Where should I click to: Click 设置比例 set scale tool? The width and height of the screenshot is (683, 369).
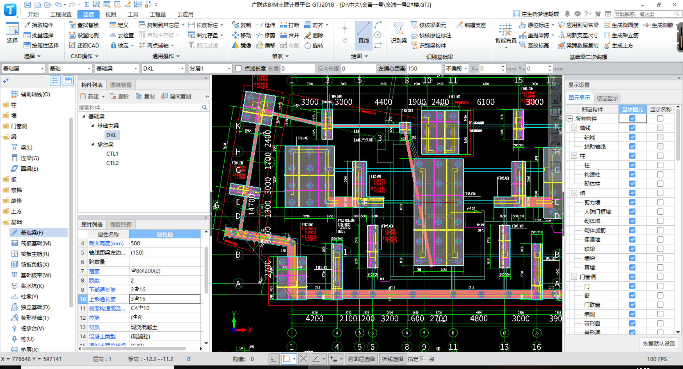point(84,35)
